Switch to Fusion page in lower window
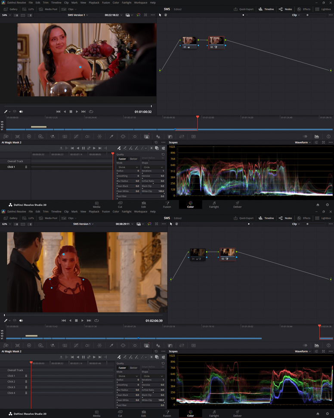The width and height of the screenshot is (334, 418). pos(167,414)
